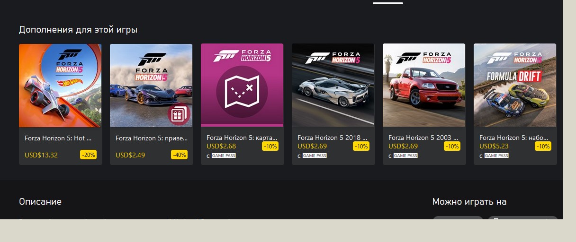Click the Forza Horizon 5 2003 title text
Screen dimensions: 576x242
(x=423, y=138)
